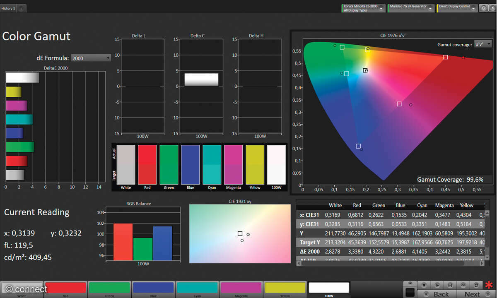Click the scroll-right arrow of the data table
Viewport: 497px width, 298px height.
tap(482, 263)
